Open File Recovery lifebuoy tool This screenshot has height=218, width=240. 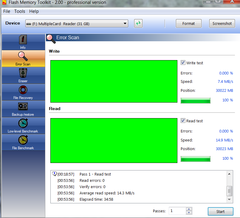pos(23,90)
